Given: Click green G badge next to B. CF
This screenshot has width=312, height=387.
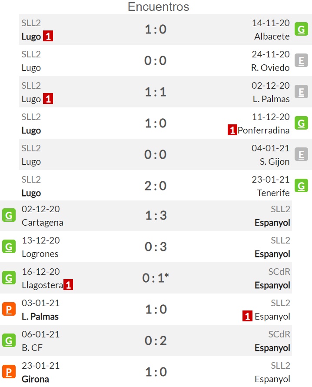Looking at the screenshot, I should pos(9,340).
